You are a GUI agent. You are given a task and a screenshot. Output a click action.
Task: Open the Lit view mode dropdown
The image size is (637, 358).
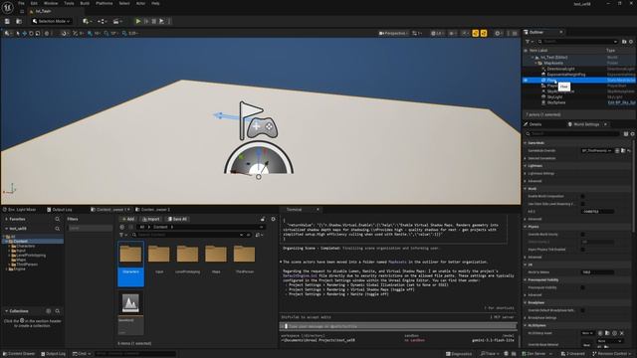coord(438,33)
